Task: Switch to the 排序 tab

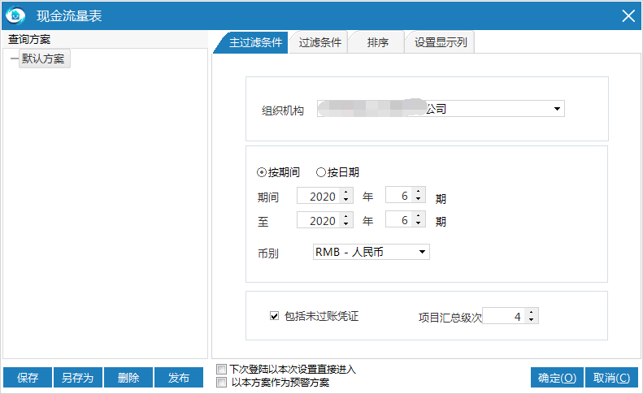Action: point(377,42)
